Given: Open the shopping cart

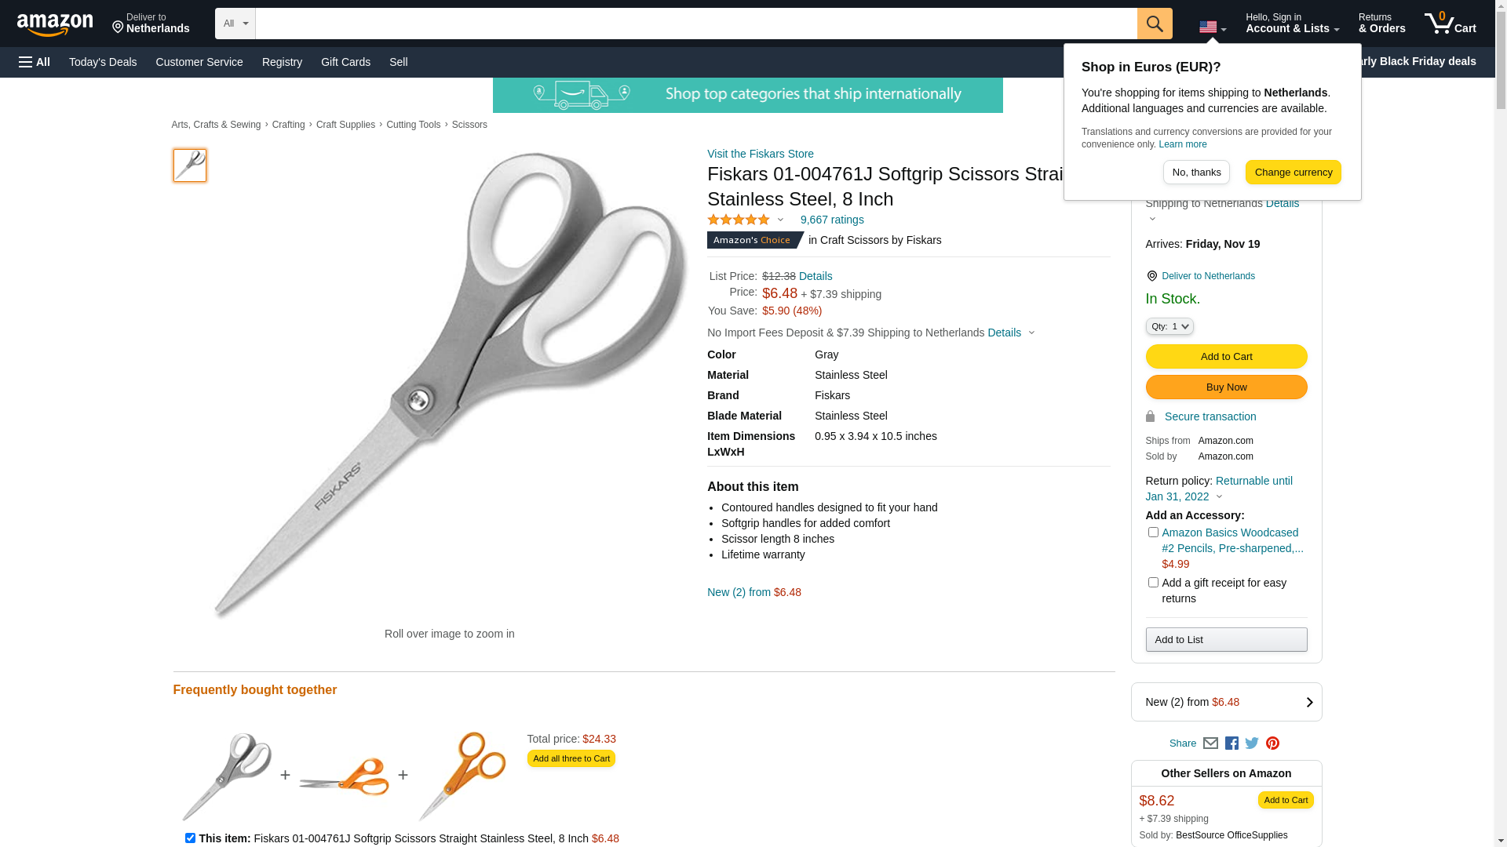Looking at the screenshot, I should pyautogui.click(x=1450, y=24).
